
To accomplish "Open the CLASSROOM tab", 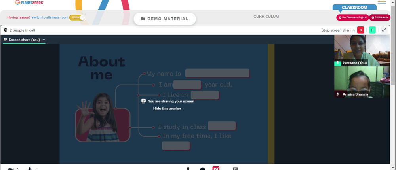I will pos(354,8).
